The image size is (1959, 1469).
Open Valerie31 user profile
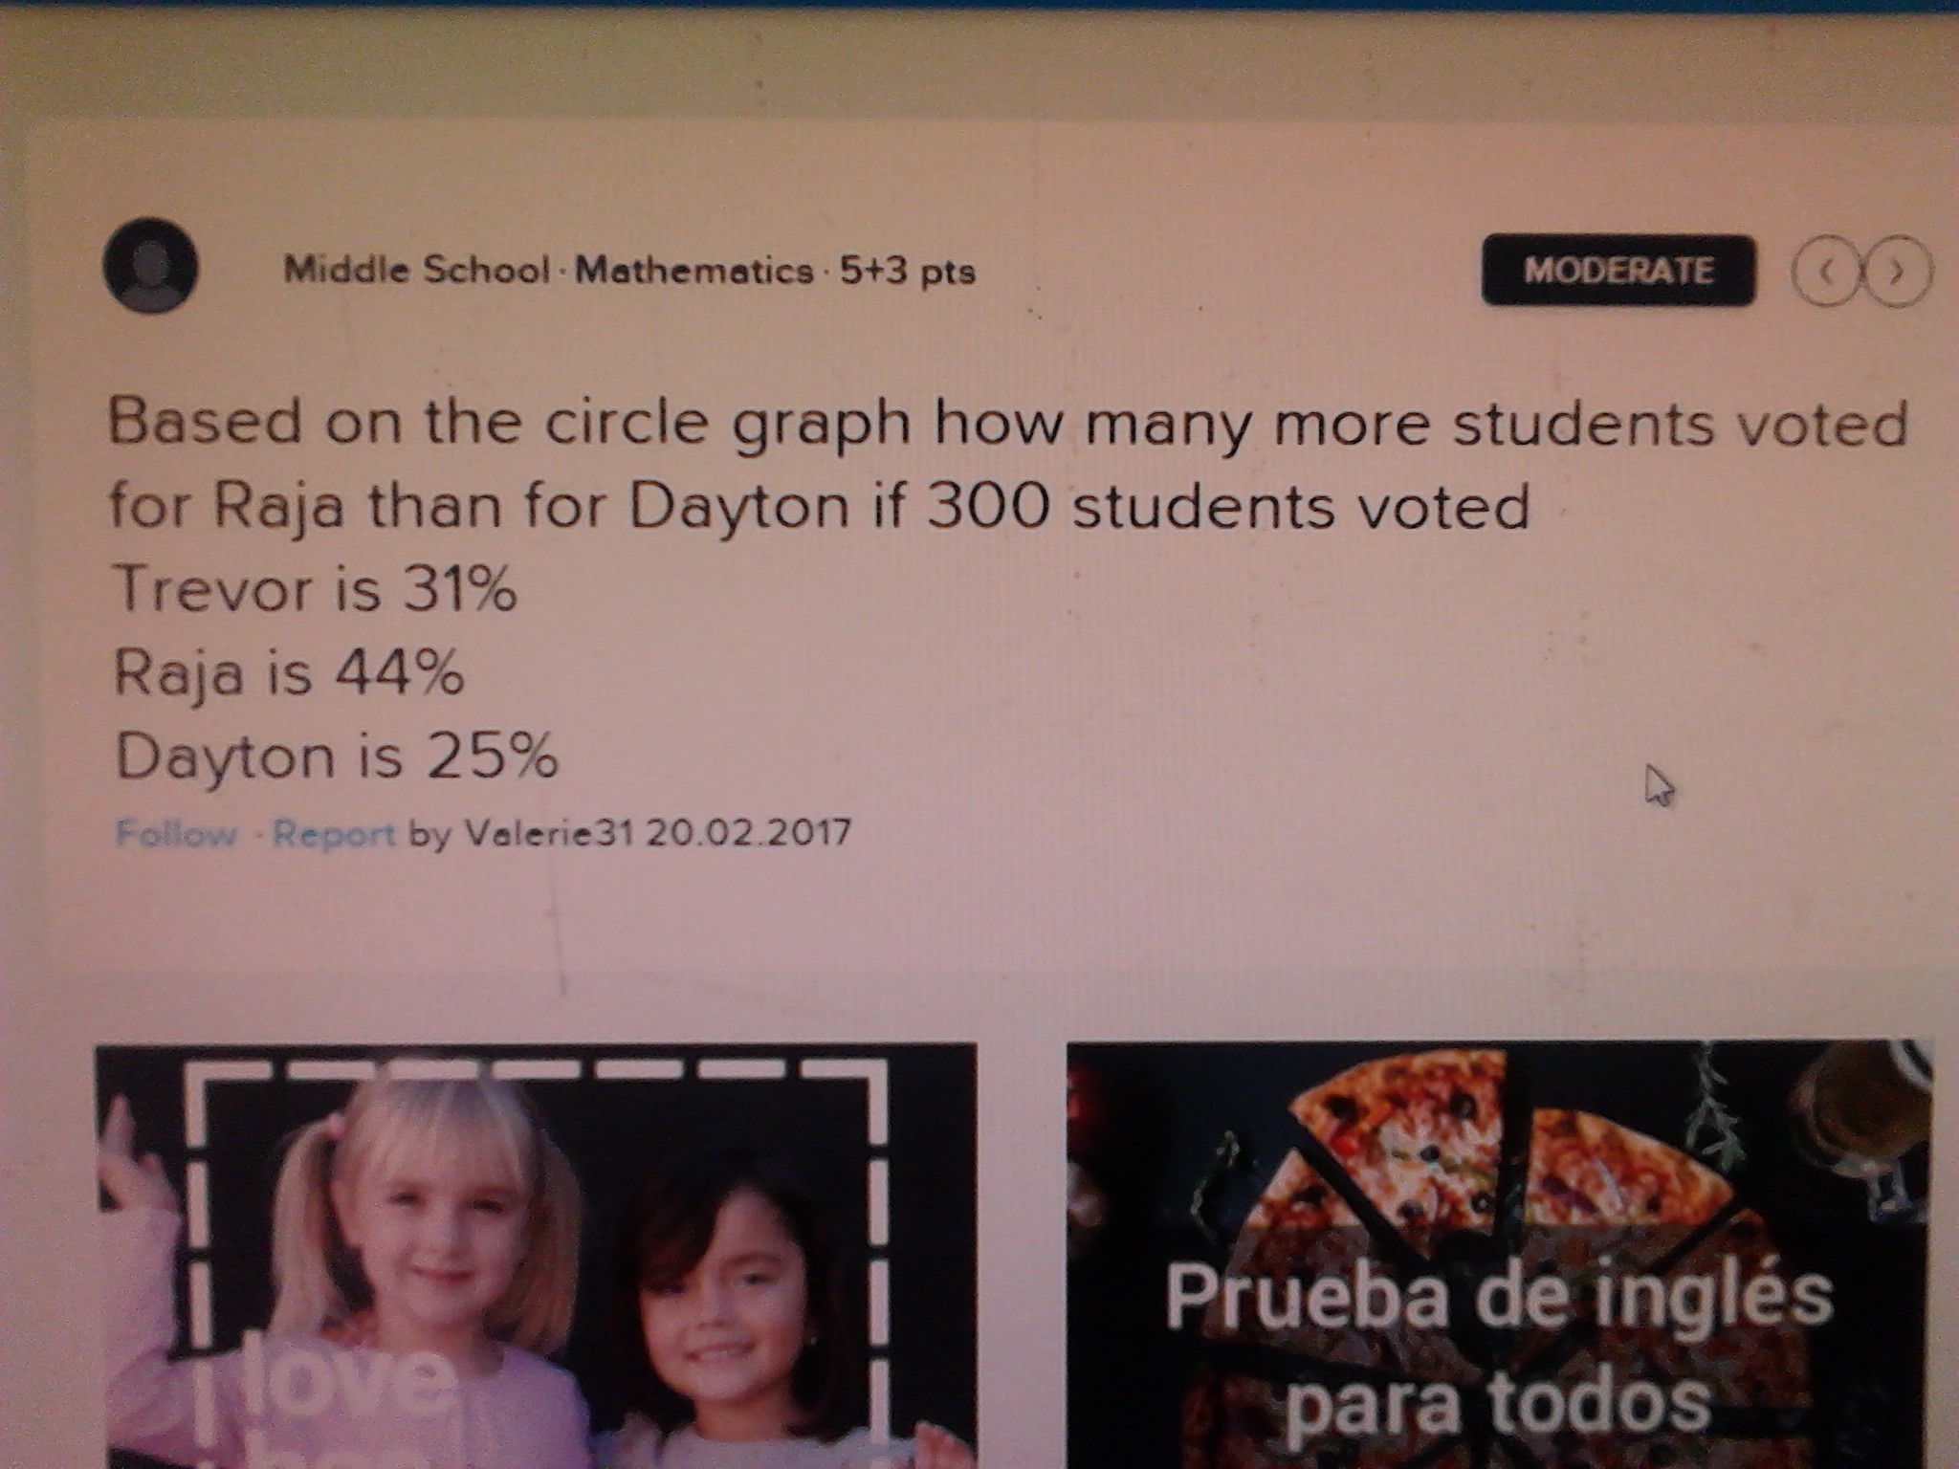(549, 833)
